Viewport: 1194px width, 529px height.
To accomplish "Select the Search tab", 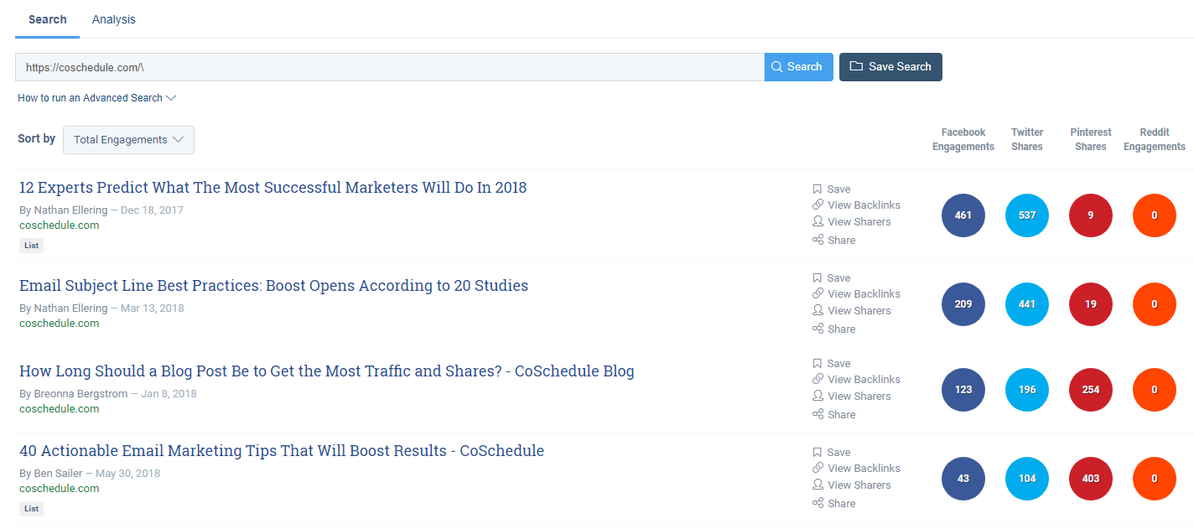I will tap(47, 19).
